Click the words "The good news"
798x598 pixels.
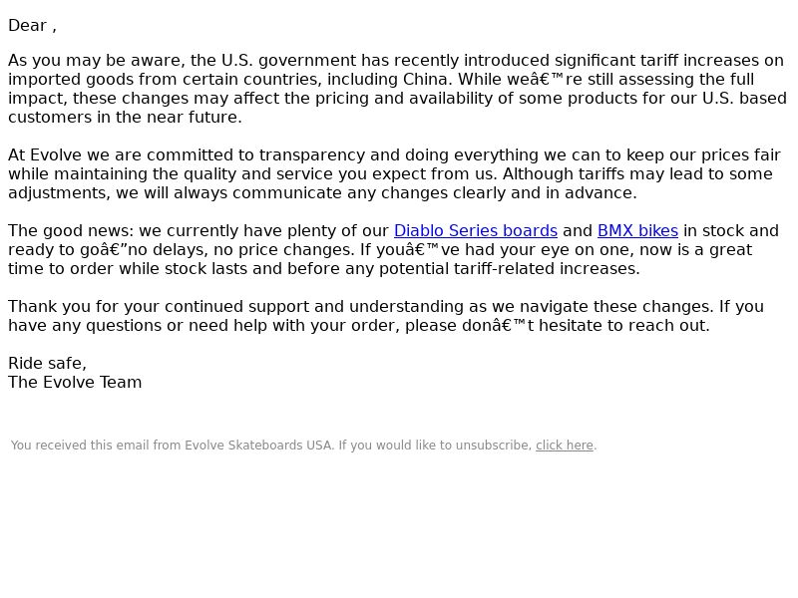71,231
